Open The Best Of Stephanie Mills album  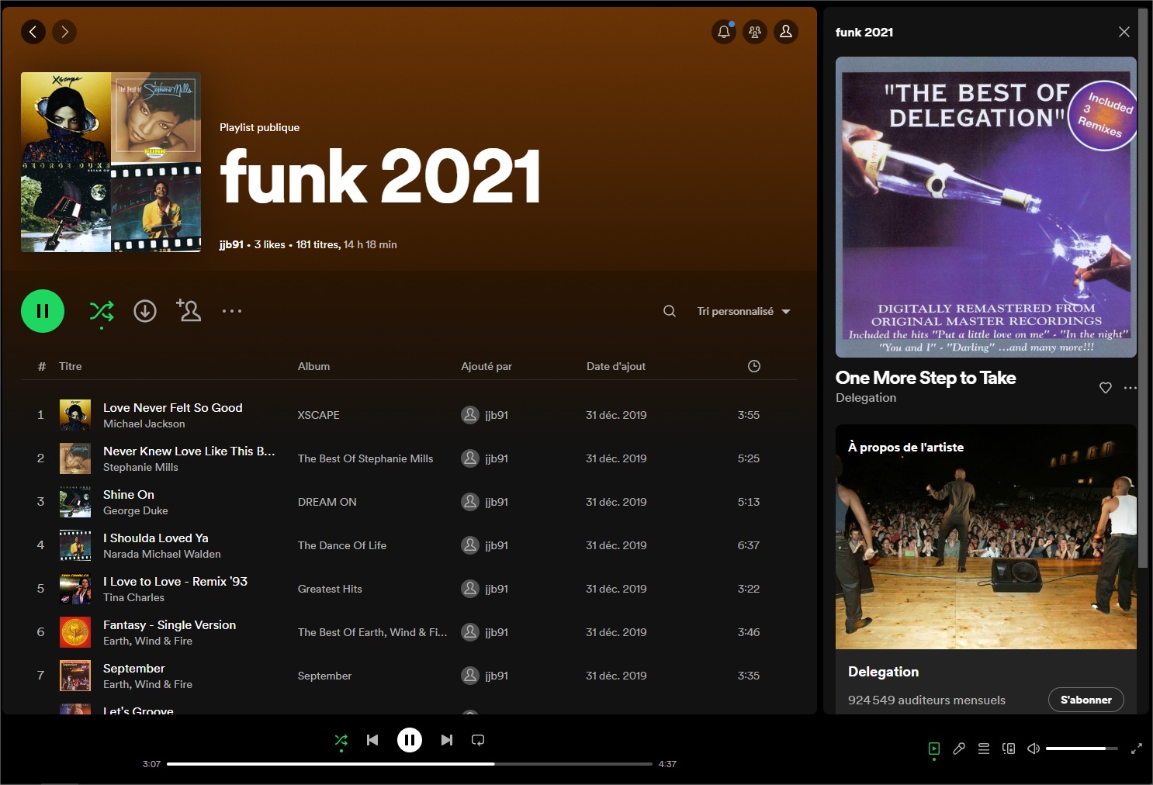tap(365, 458)
